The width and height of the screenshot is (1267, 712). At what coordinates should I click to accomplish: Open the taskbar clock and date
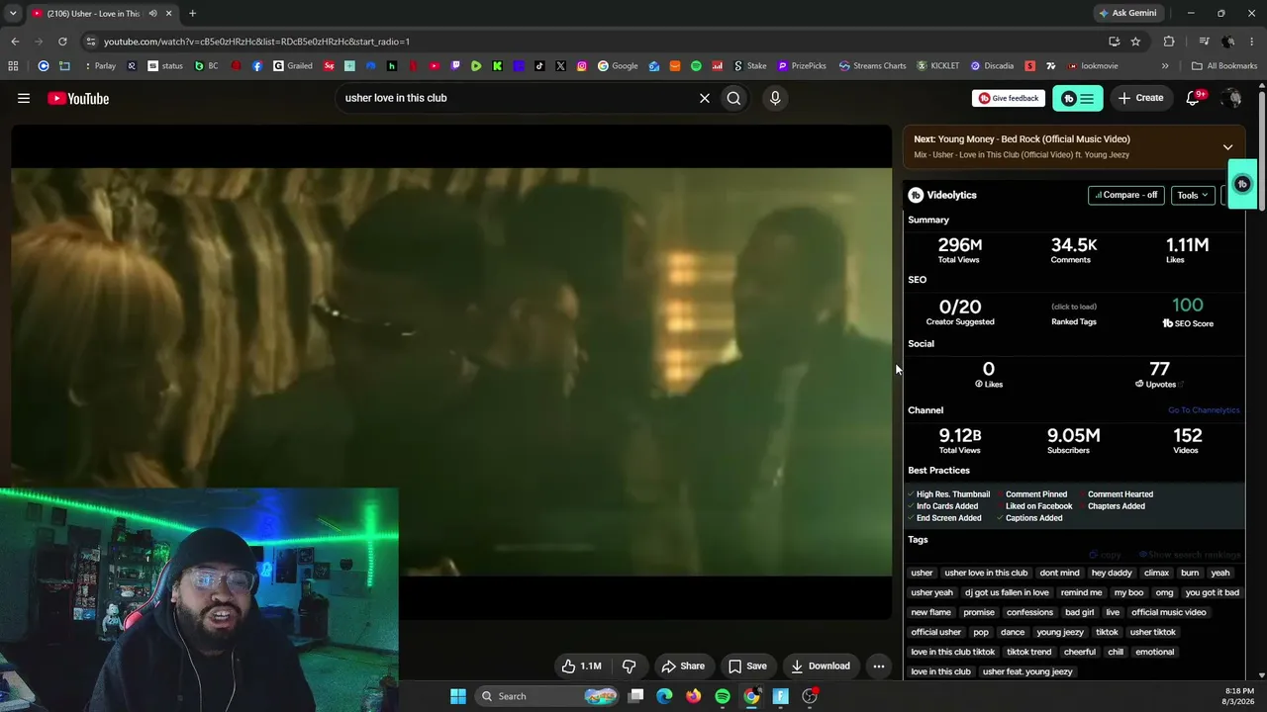[x=1239, y=696]
